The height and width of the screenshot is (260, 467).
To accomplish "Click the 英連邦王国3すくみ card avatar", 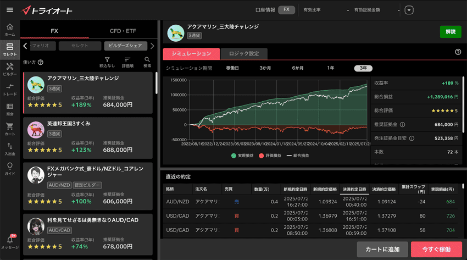I will [36, 130].
